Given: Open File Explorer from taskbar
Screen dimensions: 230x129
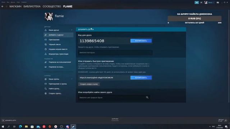Looking at the screenshot, I should click(26, 126).
